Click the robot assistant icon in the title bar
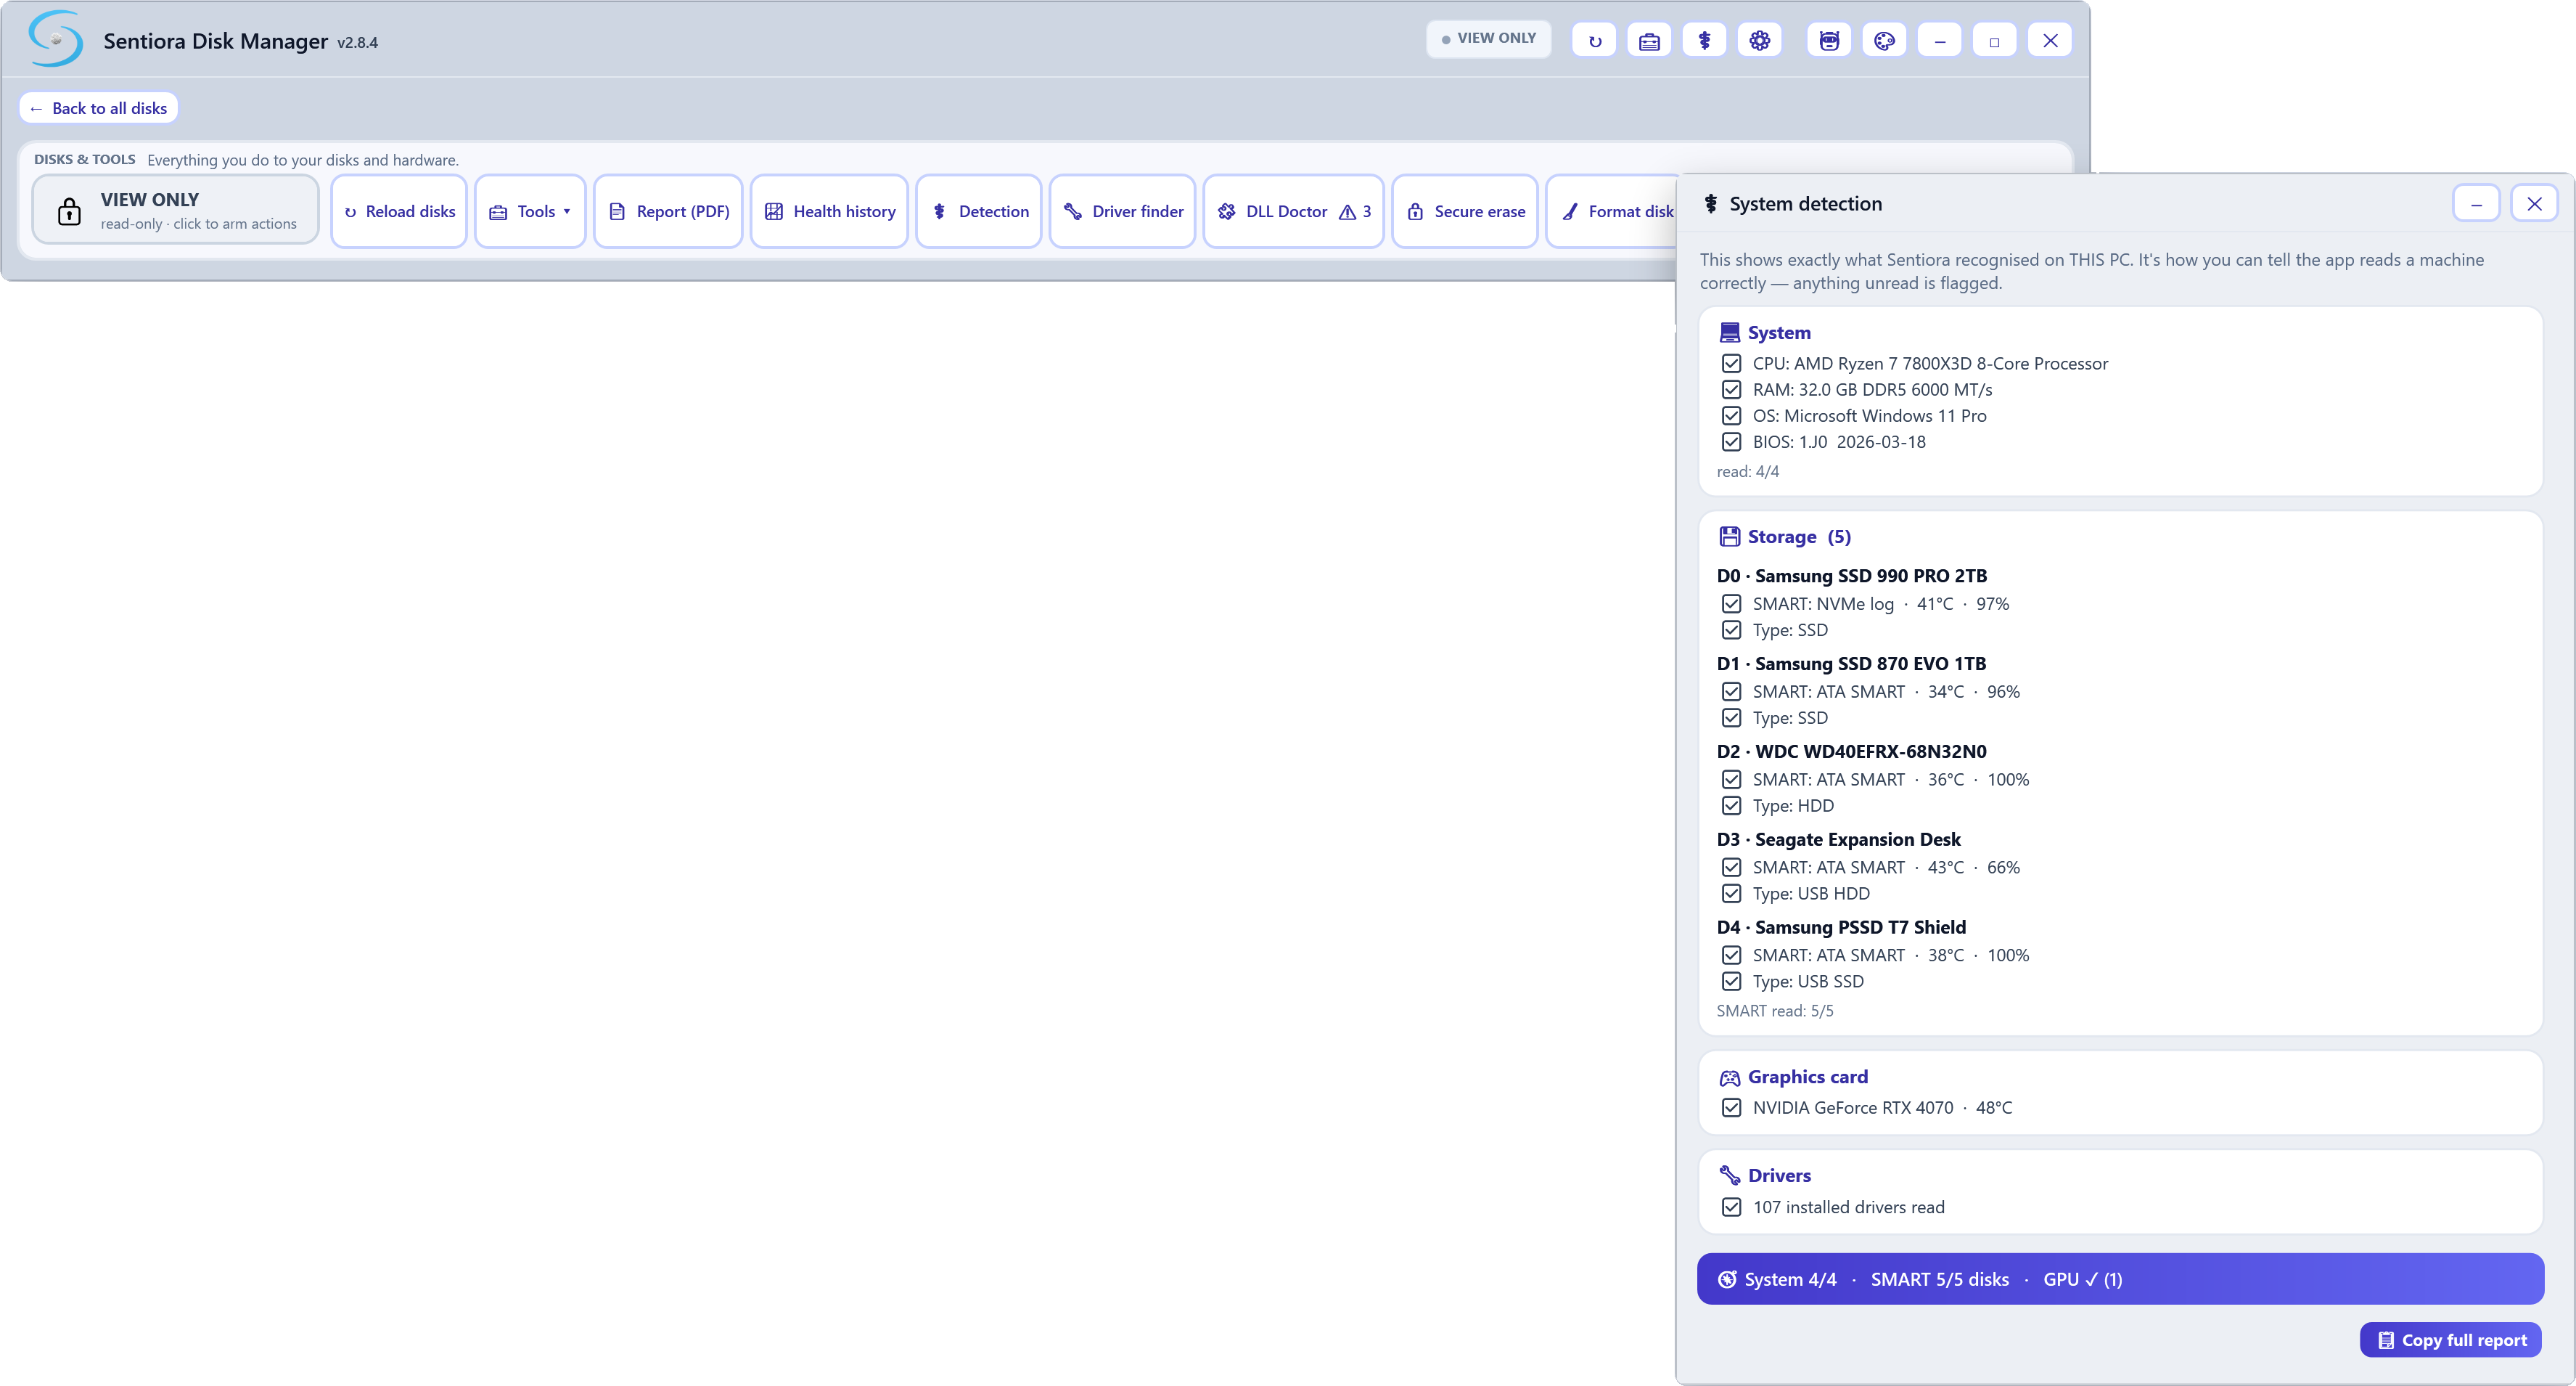 click(x=1829, y=41)
